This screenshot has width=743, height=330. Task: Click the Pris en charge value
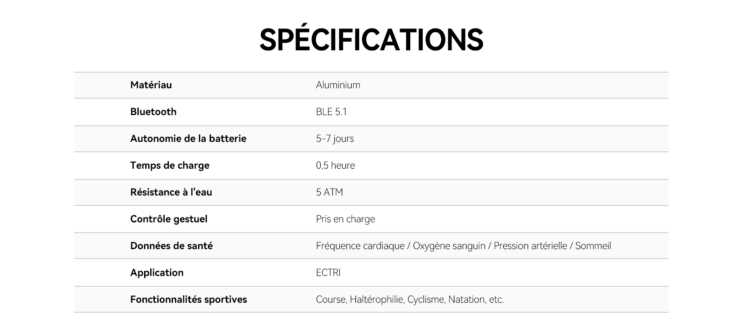point(345,219)
